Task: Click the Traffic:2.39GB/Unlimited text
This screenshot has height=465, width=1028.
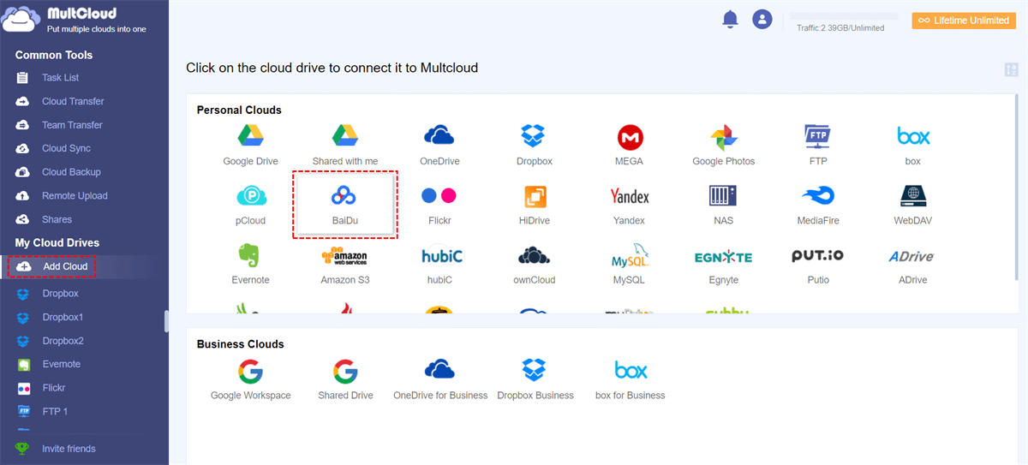Action: 840,28
